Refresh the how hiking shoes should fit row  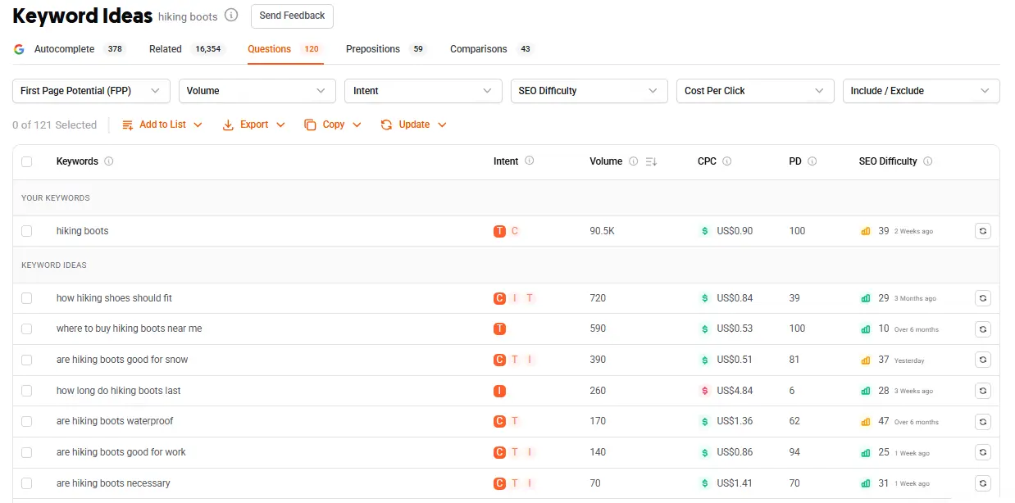coord(983,298)
